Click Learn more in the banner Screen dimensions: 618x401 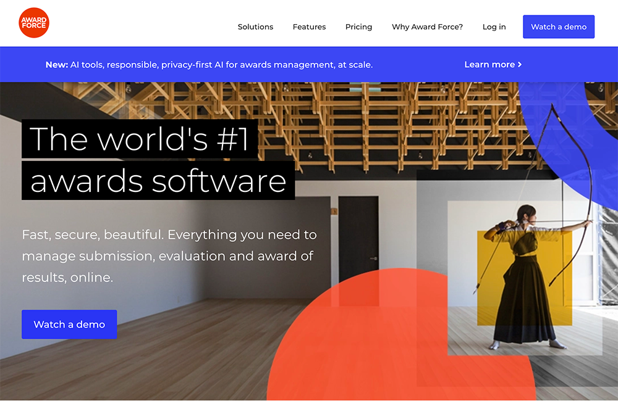tap(493, 65)
